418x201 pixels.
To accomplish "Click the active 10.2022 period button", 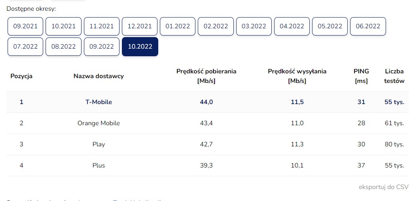I will [140, 47].
